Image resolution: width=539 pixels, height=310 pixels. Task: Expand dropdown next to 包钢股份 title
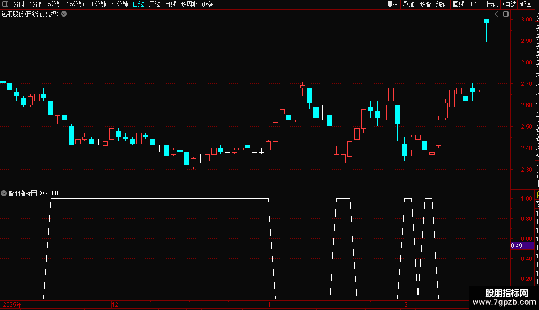pyautogui.click(x=64, y=14)
